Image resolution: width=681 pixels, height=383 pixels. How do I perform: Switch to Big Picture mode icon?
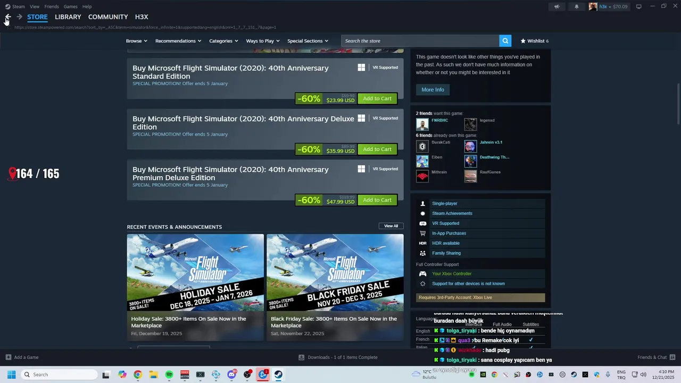click(x=638, y=6)
